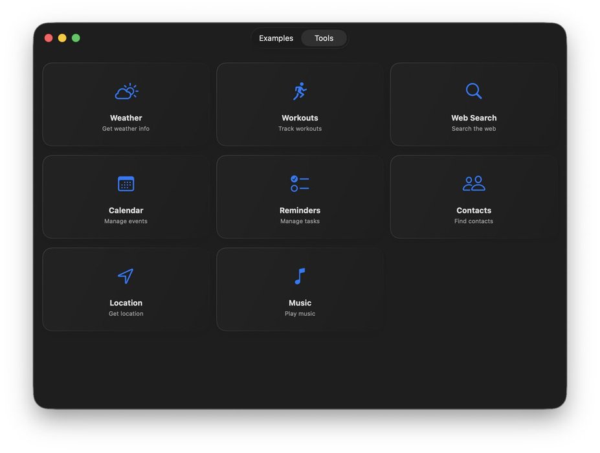This screenshot has height=453, width=600.
Task: Open the "Get location" subtitle text
Action: click(x=126, y=314)
